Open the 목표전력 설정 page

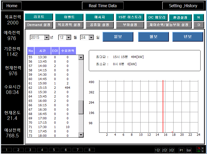(69, 25)
